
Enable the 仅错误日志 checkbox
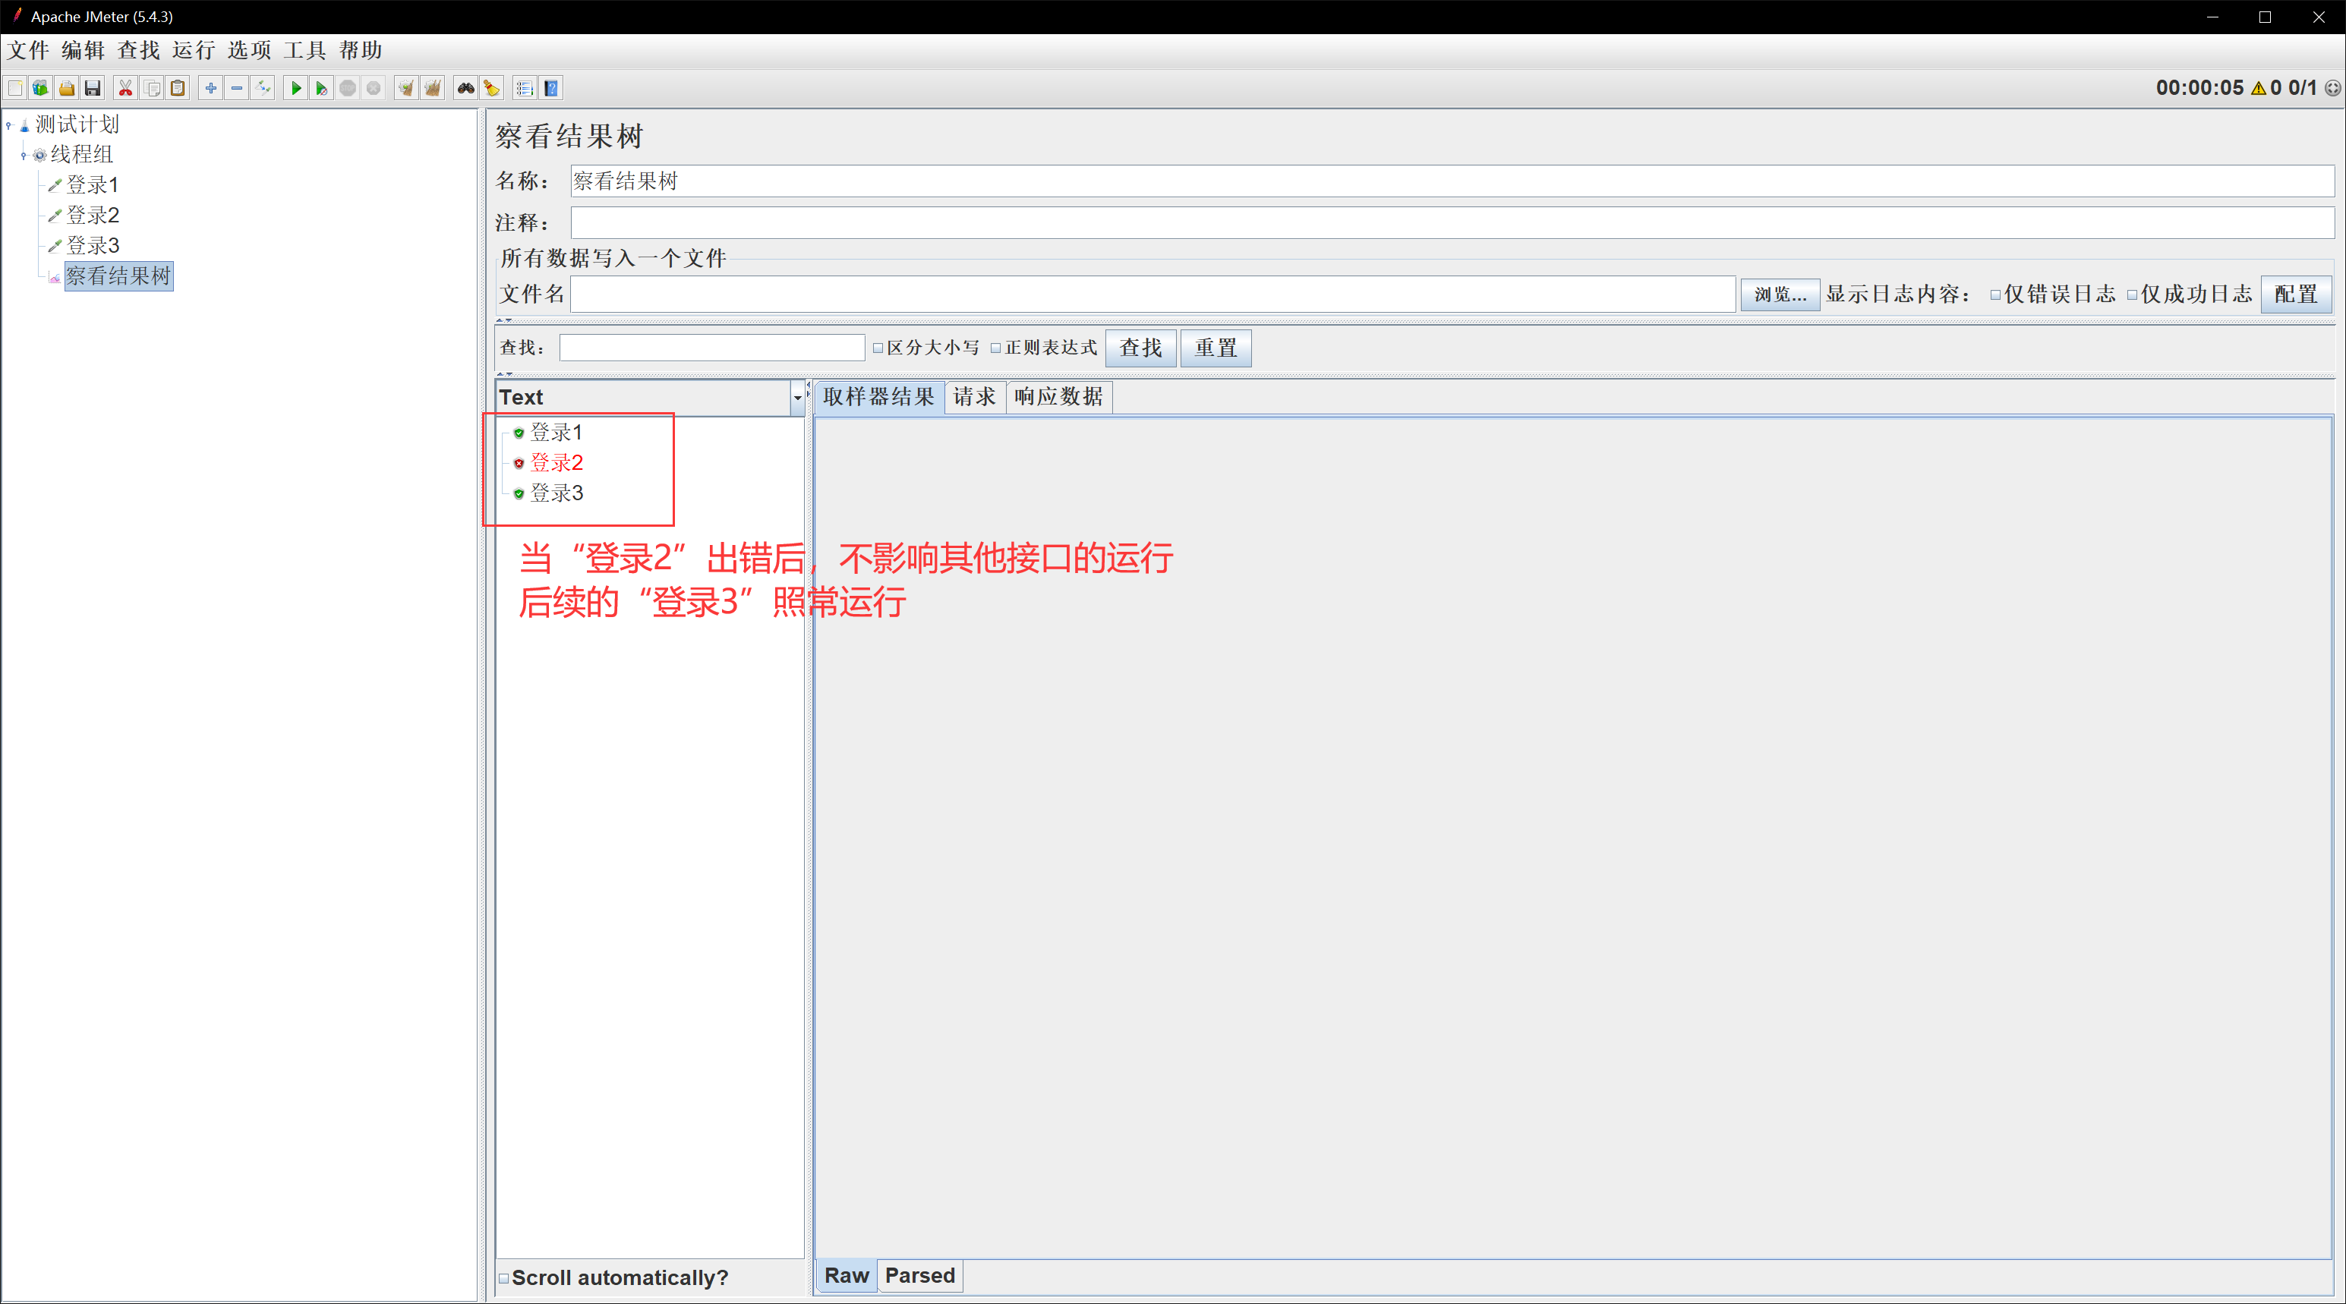(1994, 295)
